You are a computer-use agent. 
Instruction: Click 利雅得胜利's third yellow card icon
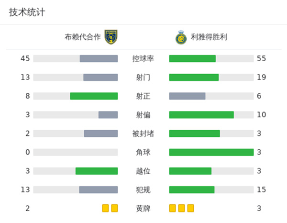coord(191,208)
